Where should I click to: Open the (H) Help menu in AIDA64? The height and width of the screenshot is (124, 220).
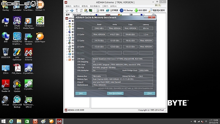(x=113, y=6)
